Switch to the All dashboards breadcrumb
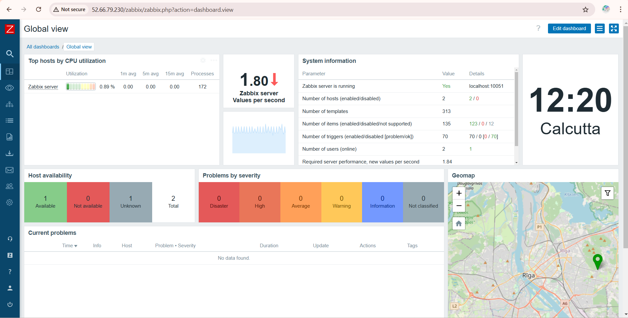Viewport: 628px width, 318px height. coord(43,47)
